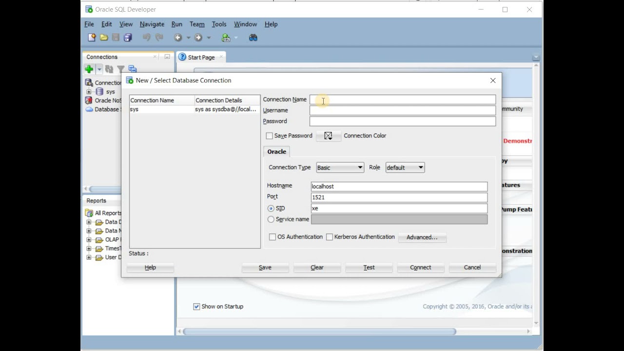Switch to the Start Page tab
This screenshot has width=624, height=351.
pos(201,57)
